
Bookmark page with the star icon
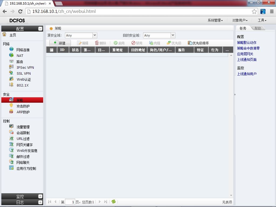click(254, 11)
